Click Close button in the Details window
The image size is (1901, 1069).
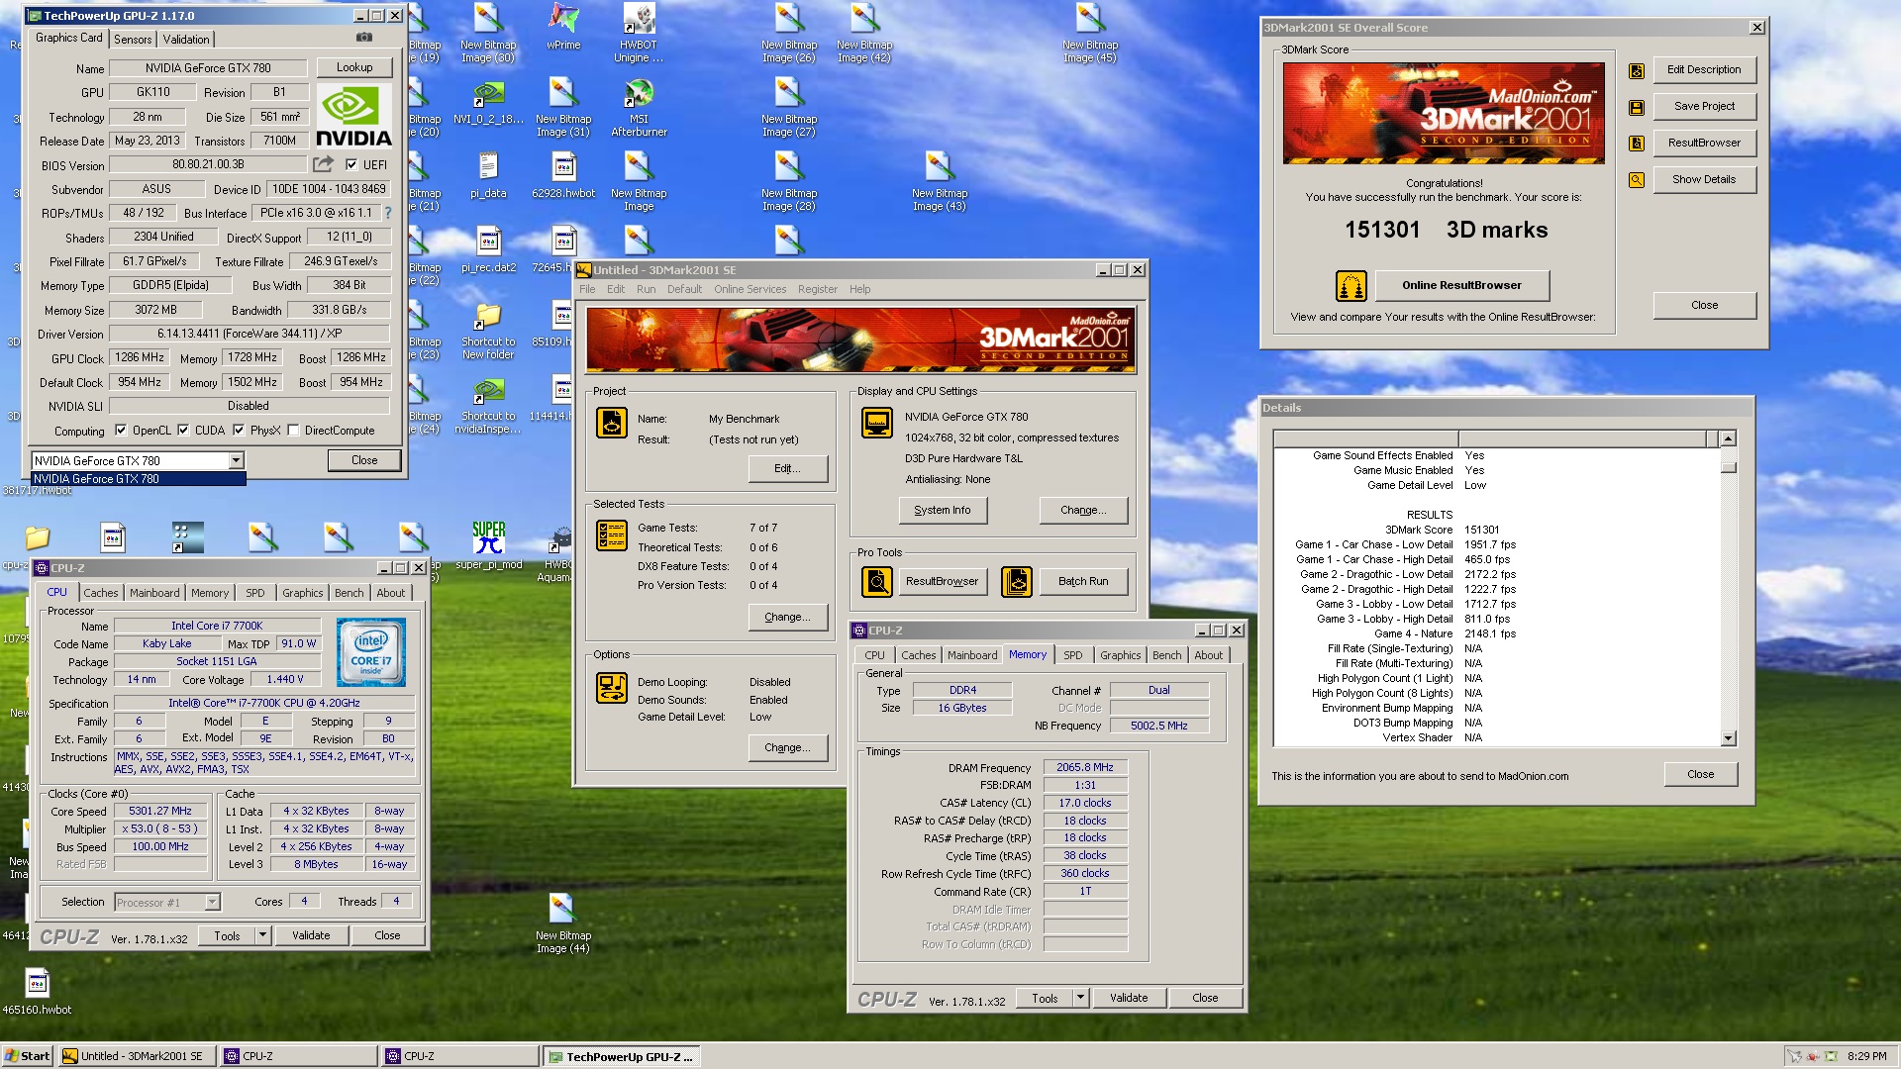[x=1700, y=774]
